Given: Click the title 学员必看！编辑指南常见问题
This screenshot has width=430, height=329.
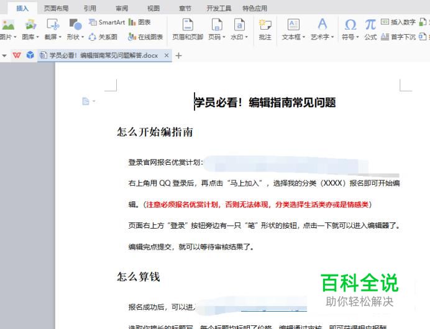Looking at the screenshot, I should [265, 103].
